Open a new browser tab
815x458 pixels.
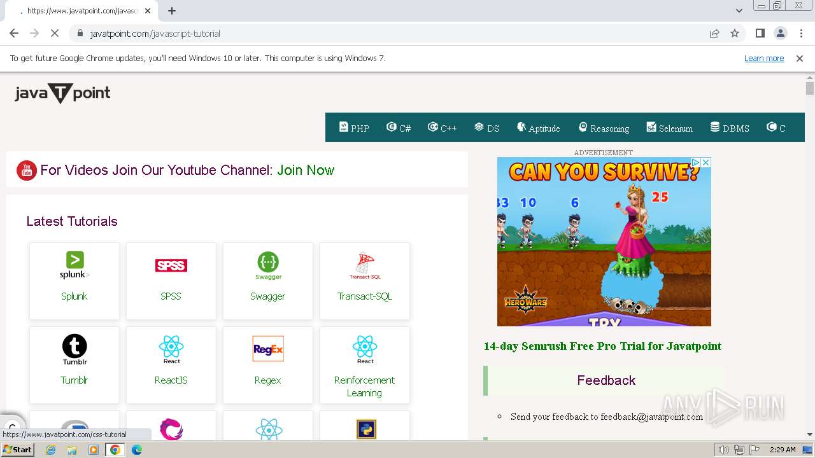(x=172, y=11)
